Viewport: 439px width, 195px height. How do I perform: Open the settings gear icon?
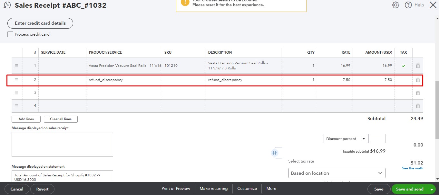tap(395, 5)
